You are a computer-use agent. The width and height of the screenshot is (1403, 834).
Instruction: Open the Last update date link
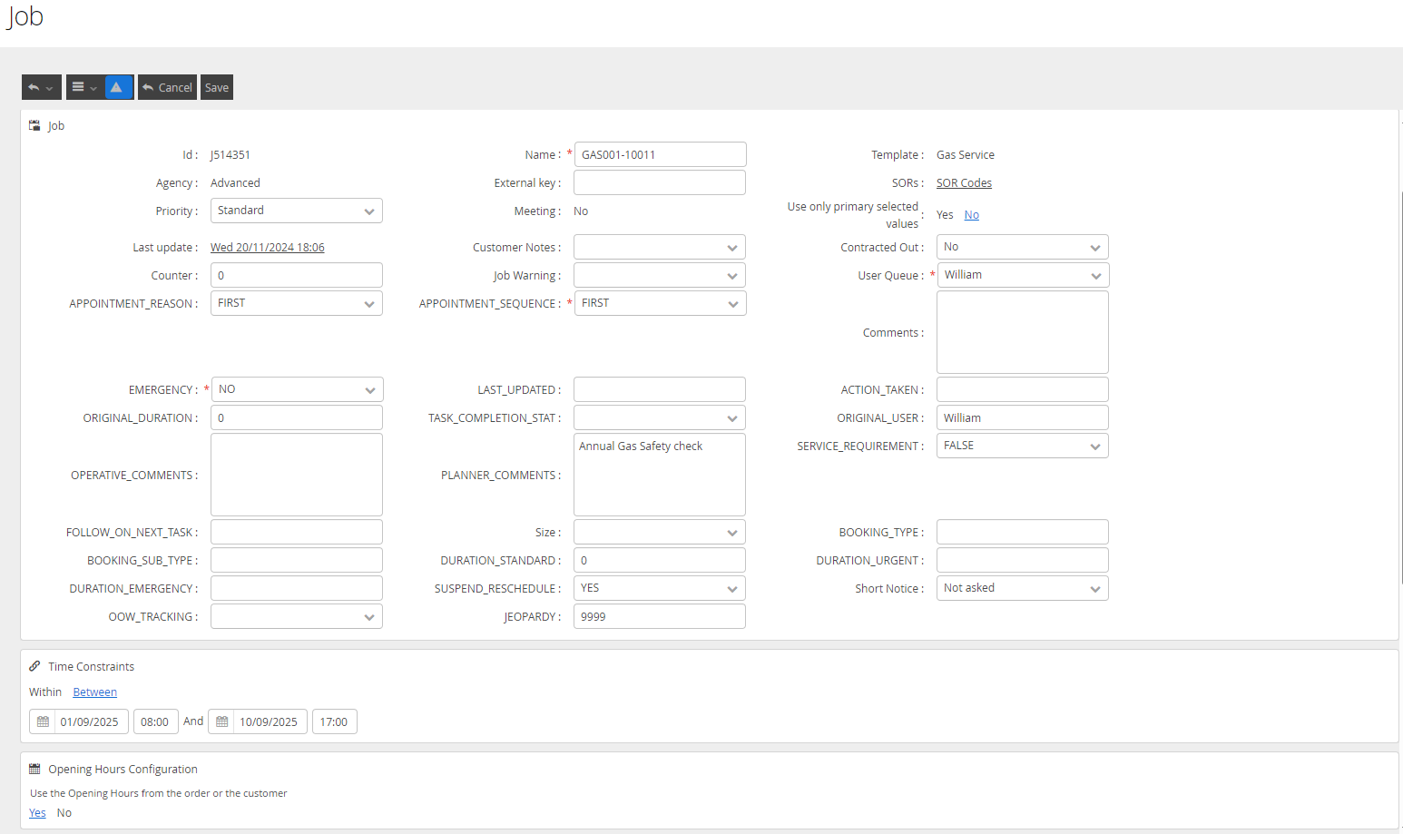point(267,248)
